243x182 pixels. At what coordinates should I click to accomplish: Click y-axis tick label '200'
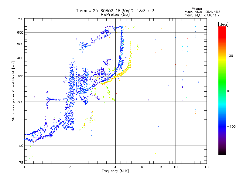tap(20, 102)
